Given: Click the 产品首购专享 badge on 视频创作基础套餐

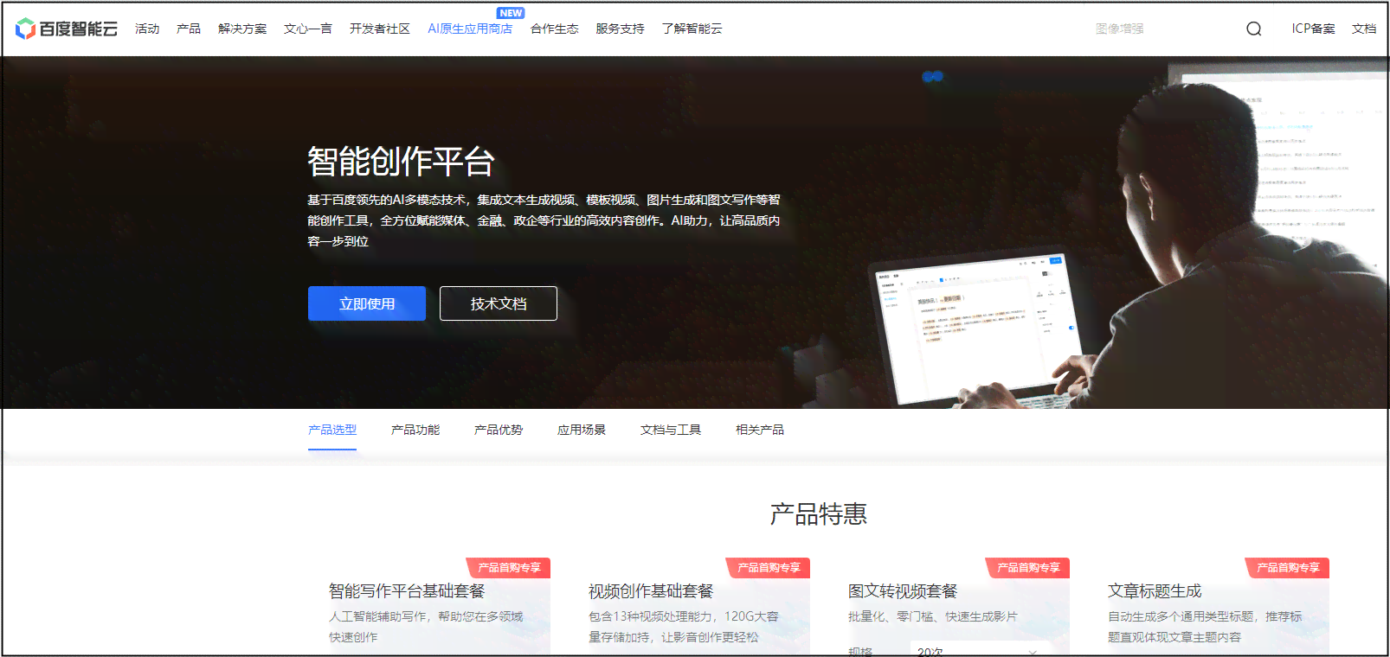Looking at the screenshot, I should point(768,568).
